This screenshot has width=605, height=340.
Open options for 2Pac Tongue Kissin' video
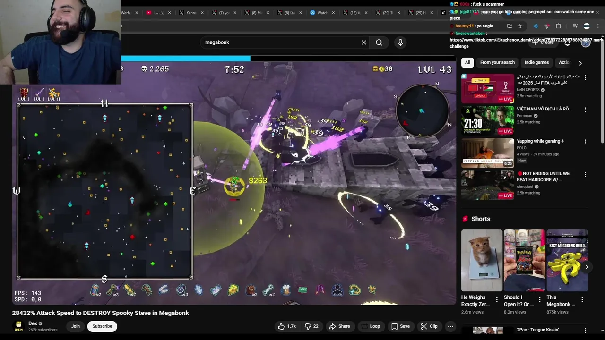pyautogui.click(x=585, y=331)
